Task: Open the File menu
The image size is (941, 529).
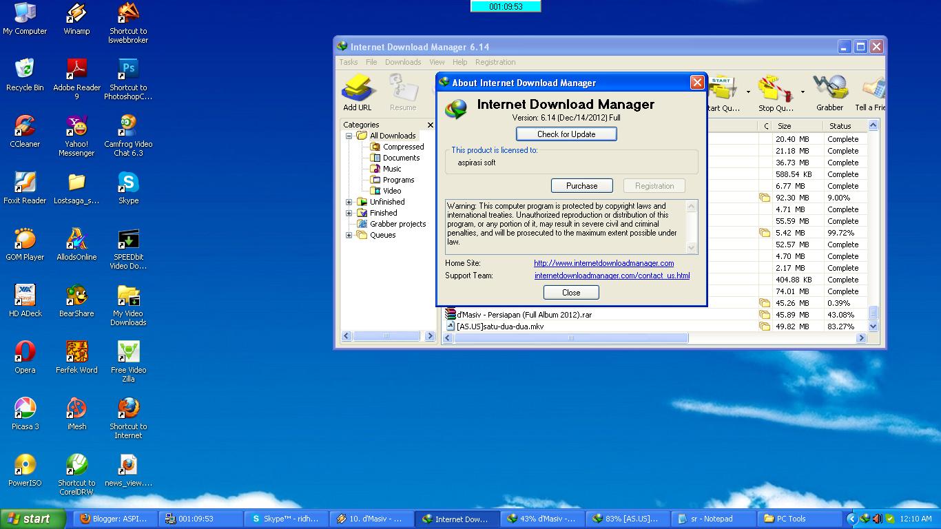Action: tap(371, 62)
